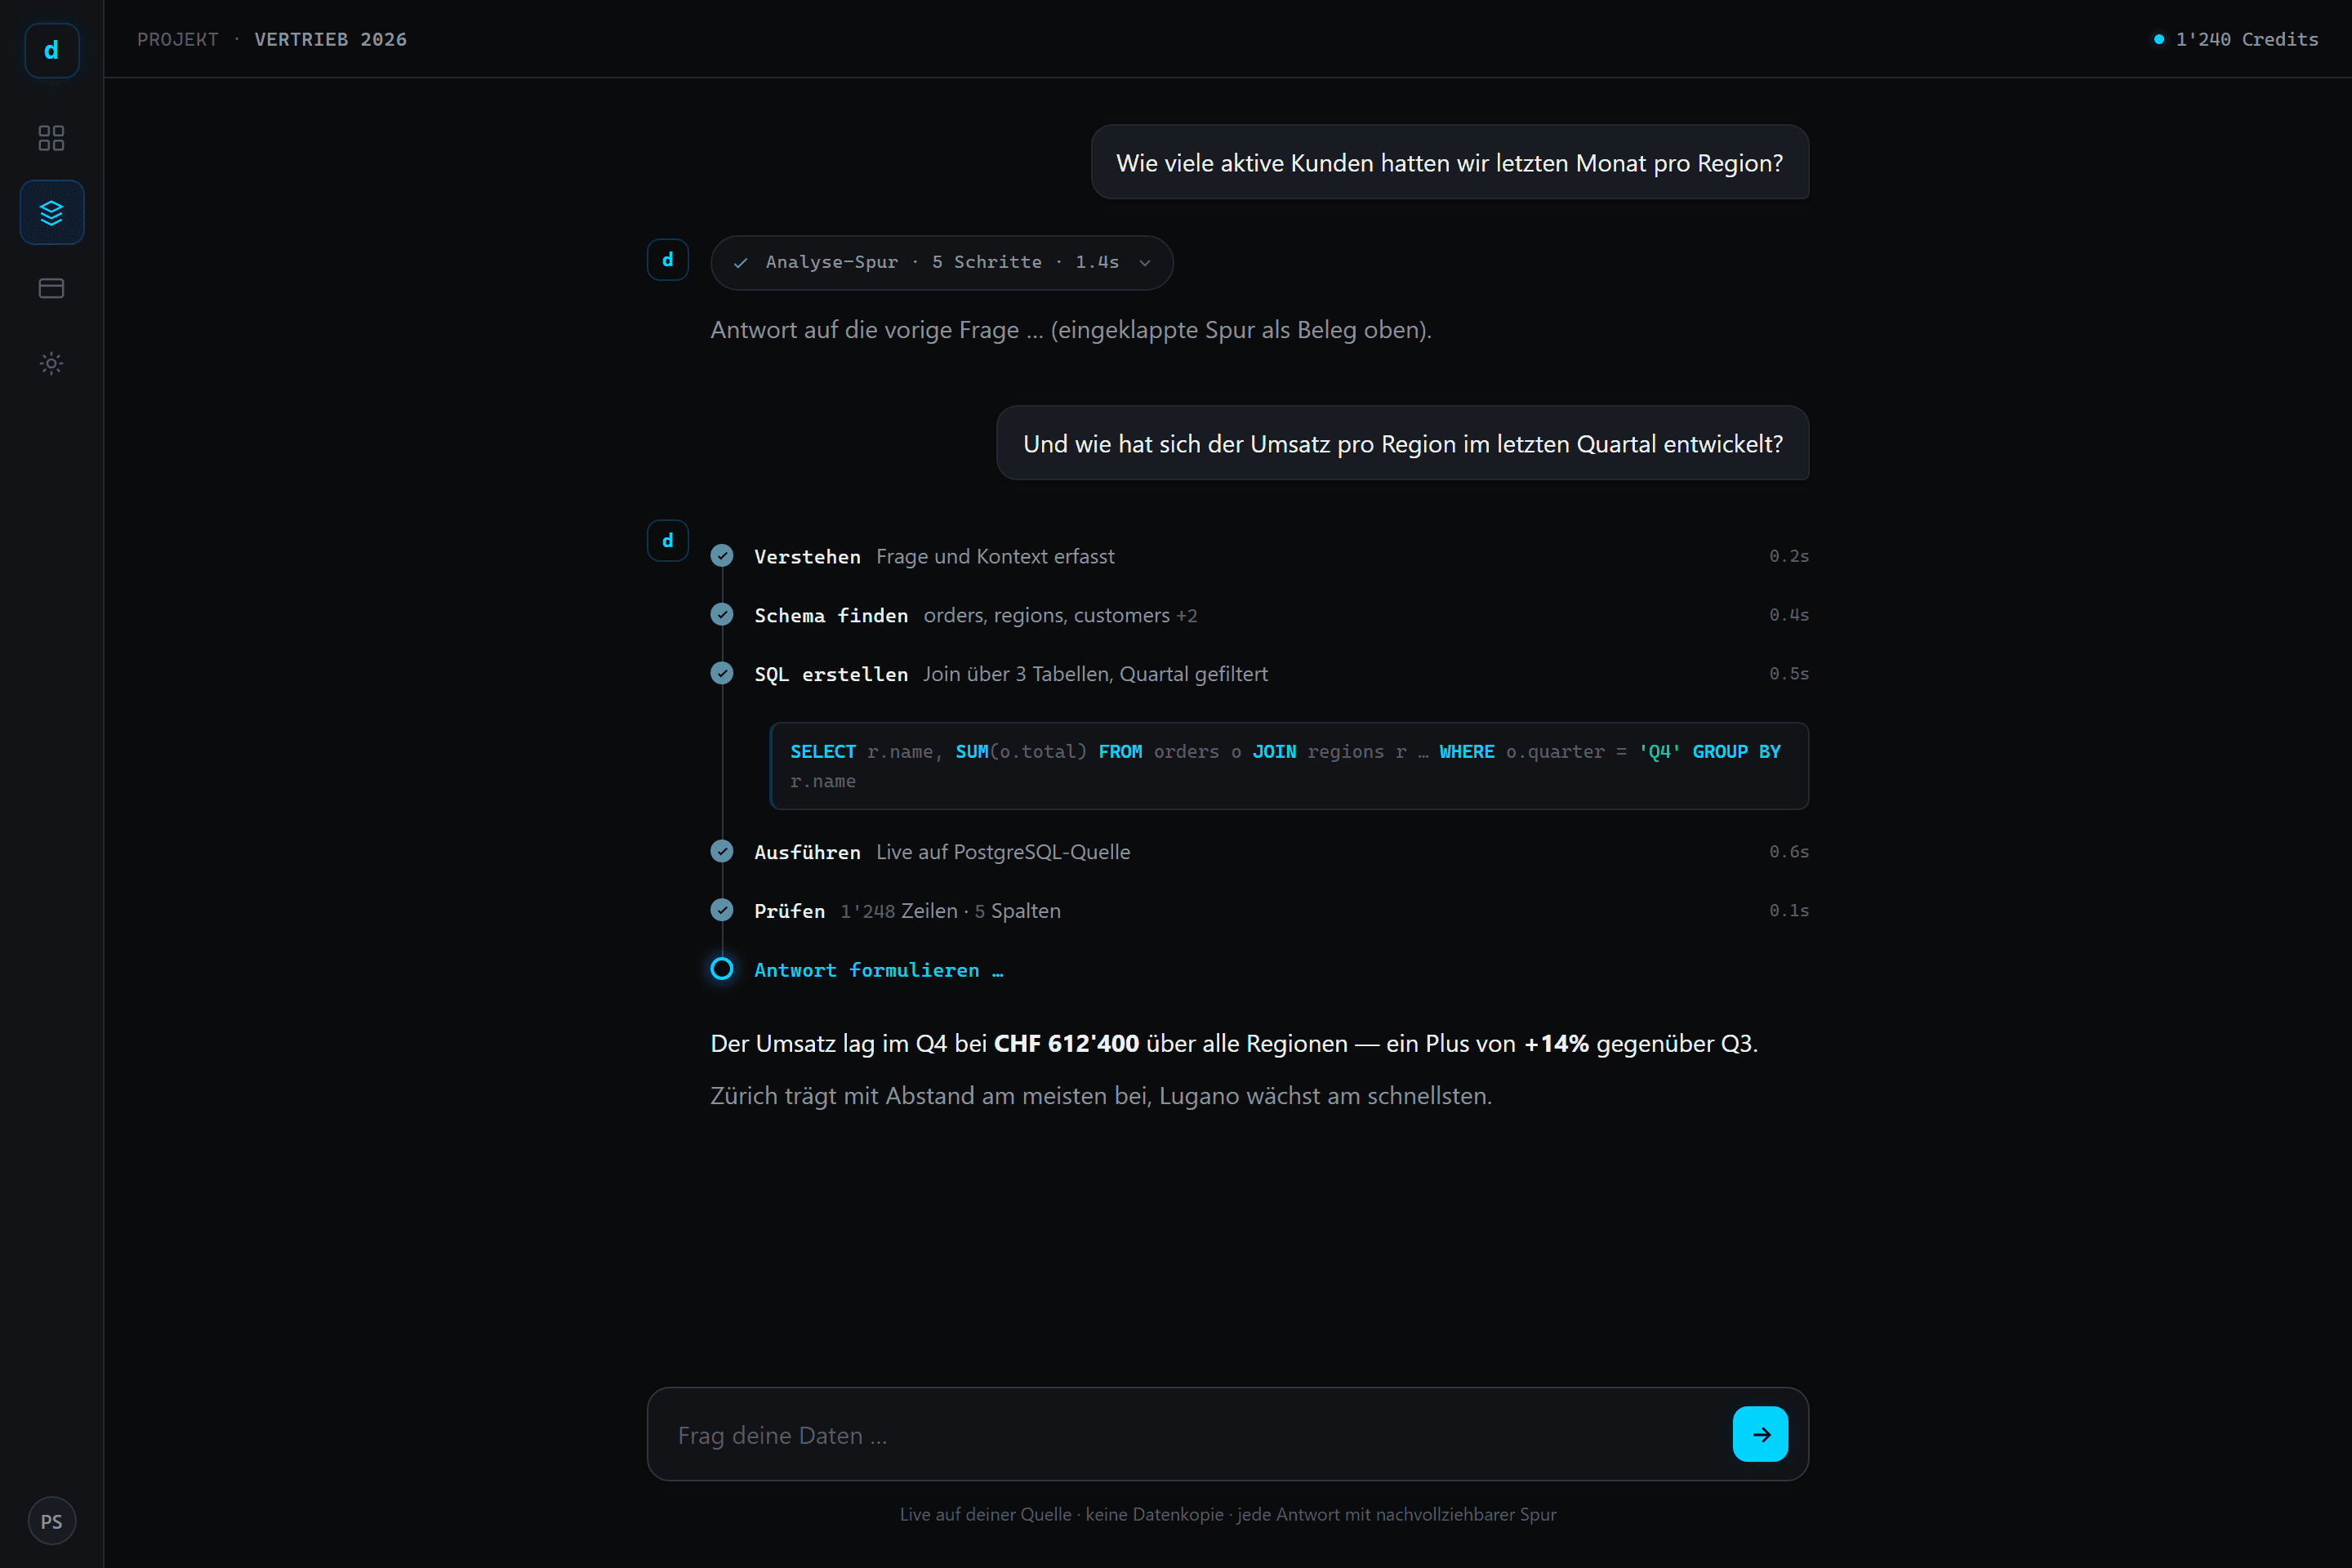Screen dimensions: 2352x1568
Task: Select the layers stack icon in sidebar
Action: 51,212
